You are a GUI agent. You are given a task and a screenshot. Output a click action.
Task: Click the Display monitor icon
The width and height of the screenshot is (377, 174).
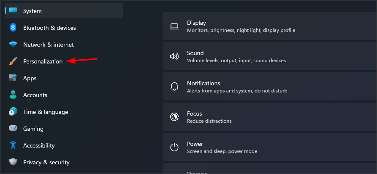pyautogui.click(x=174, y=26)
